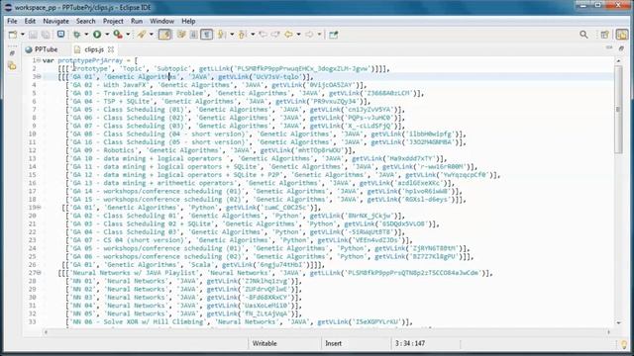Open the Navigate menu

pyautogui.click(x=55, y=21)
